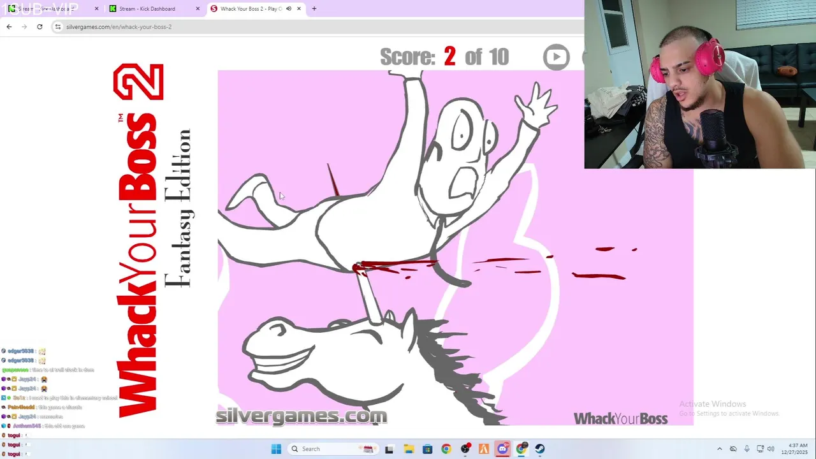The height and width of the screenshot is (459, 816).
Task: Click the 'Score: 2 of 10' text
Action: coord(444,57)
